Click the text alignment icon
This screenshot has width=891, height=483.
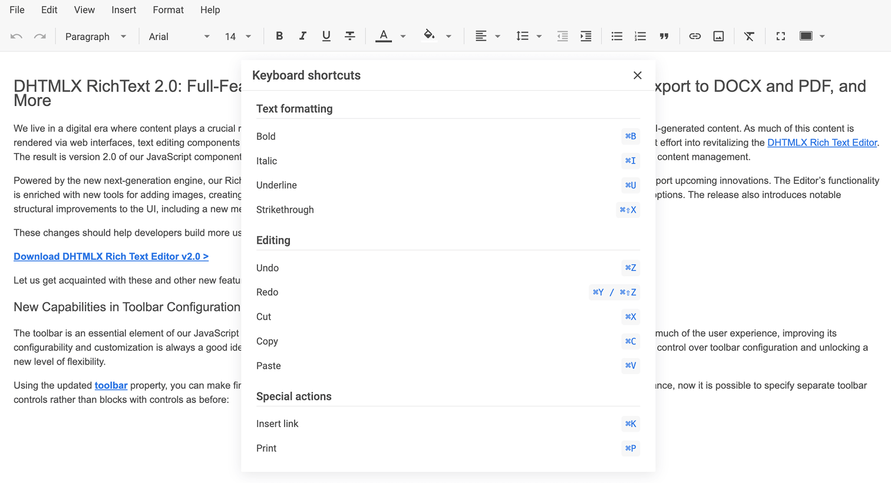481,36
